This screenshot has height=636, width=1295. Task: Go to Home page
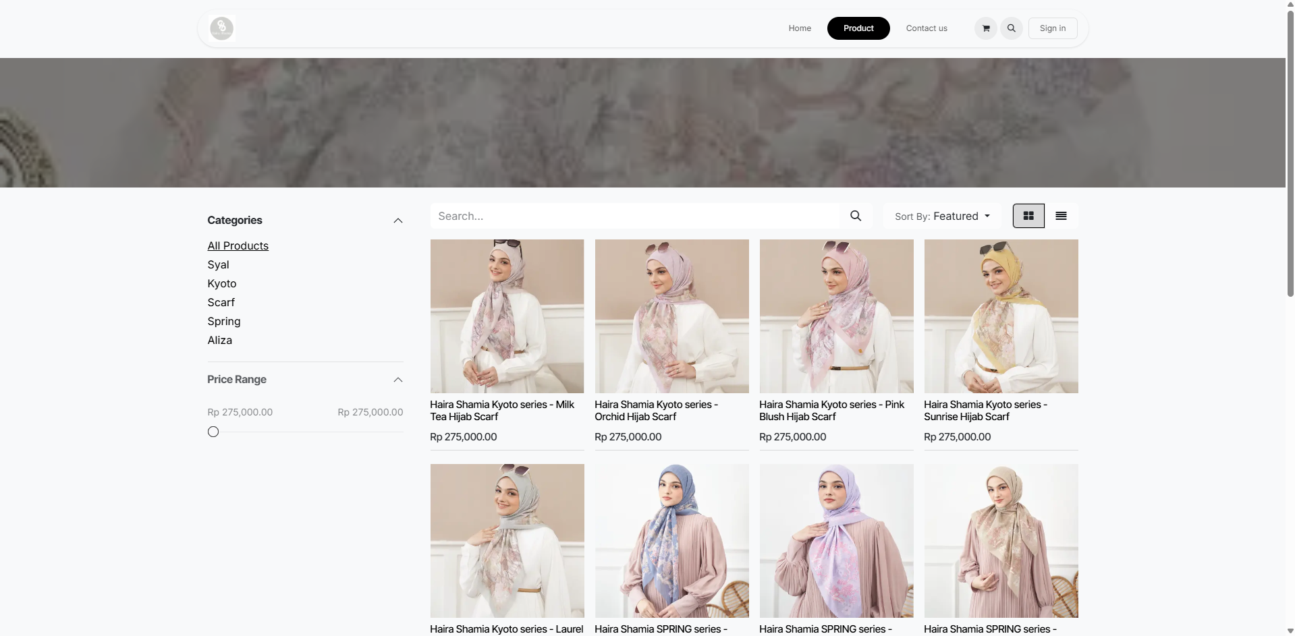coord(800,28)
